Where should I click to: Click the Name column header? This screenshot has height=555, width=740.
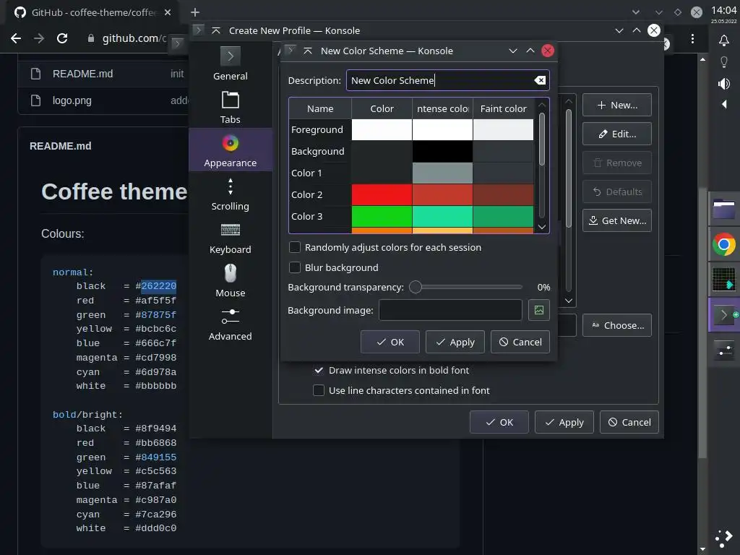(x=320, y=108)
